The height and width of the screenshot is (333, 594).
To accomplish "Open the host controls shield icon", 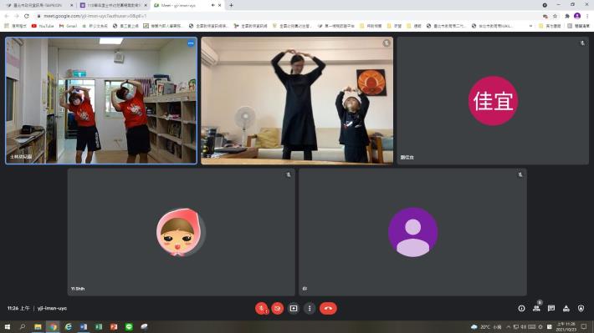I will (x=581, y=309).
